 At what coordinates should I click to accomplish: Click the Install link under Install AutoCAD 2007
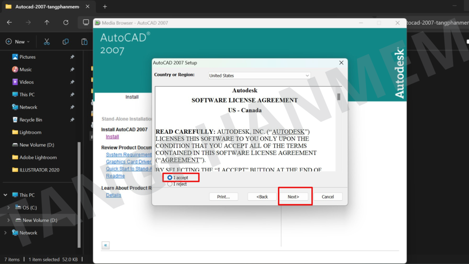[x=112, y=137]
